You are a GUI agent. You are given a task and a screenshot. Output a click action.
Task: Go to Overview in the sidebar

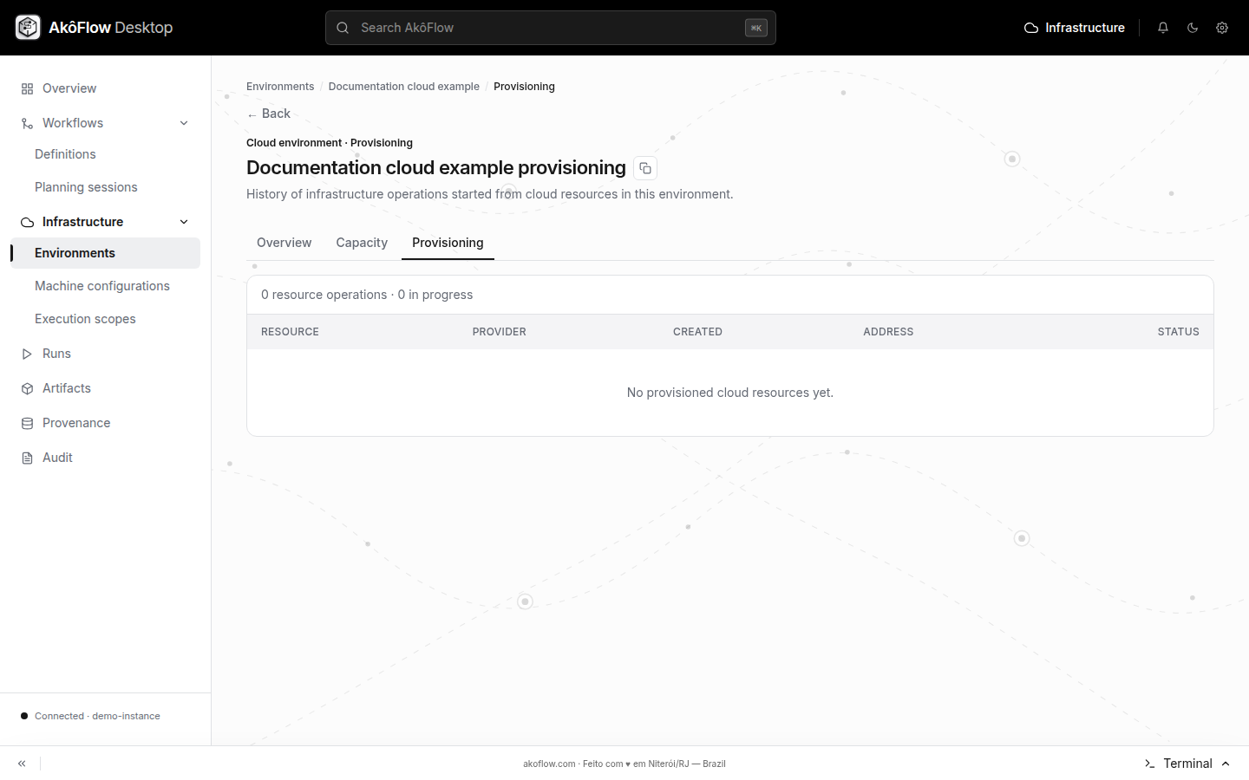coord(106,88)
